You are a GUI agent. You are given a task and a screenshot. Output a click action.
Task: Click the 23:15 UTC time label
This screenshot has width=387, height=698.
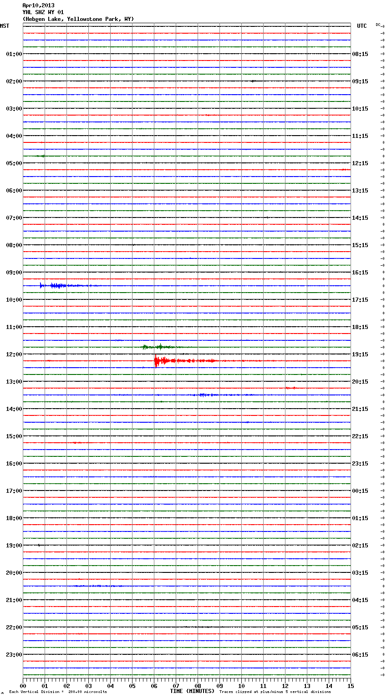point(360,464)
